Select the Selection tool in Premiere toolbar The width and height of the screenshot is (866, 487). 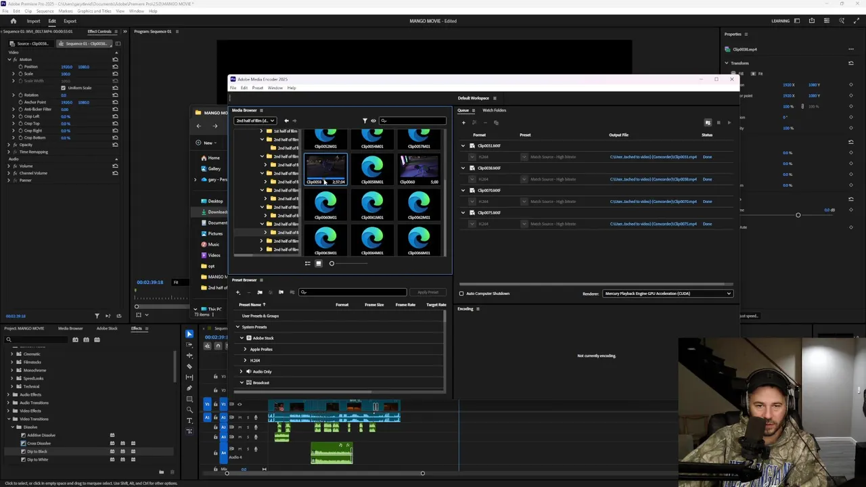[x=189, y=334]
